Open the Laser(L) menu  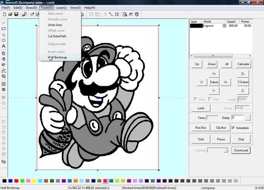61,8
